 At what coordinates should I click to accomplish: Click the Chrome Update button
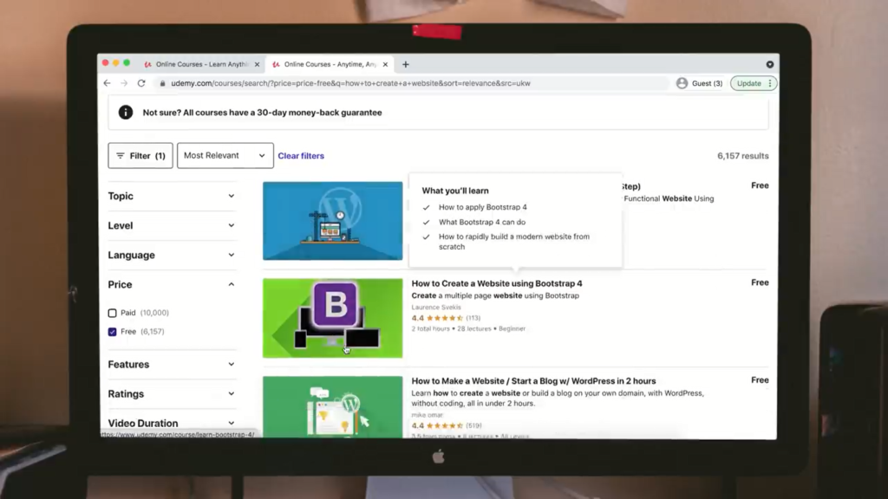coord(748,83)
